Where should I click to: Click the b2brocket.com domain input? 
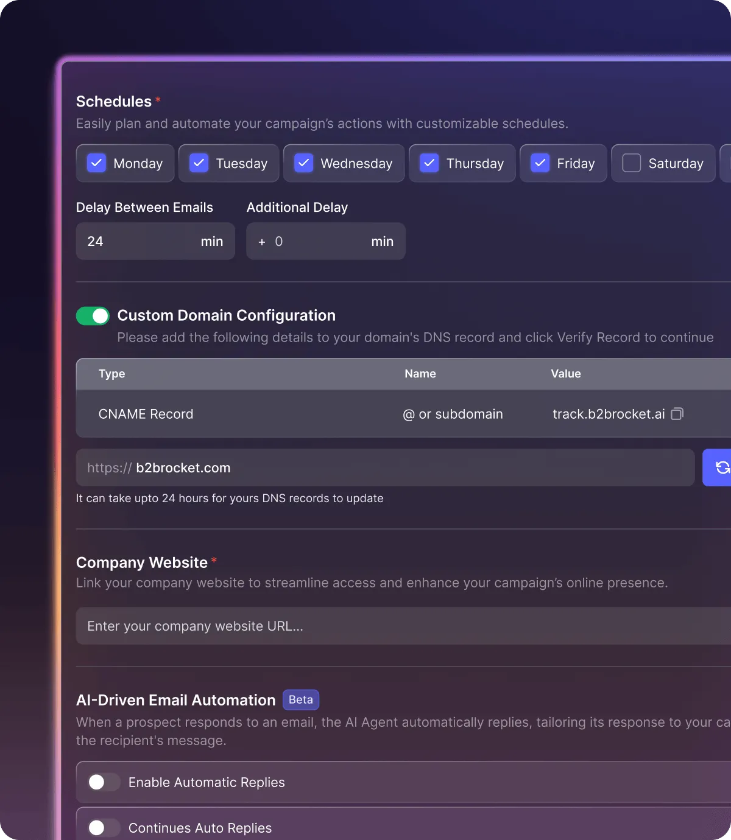(x=365, y=467)
